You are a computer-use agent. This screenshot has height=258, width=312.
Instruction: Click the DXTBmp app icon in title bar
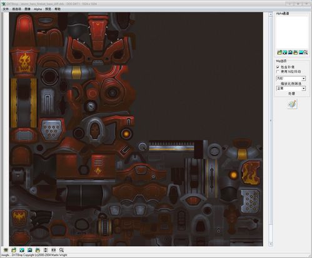(4, 4)
